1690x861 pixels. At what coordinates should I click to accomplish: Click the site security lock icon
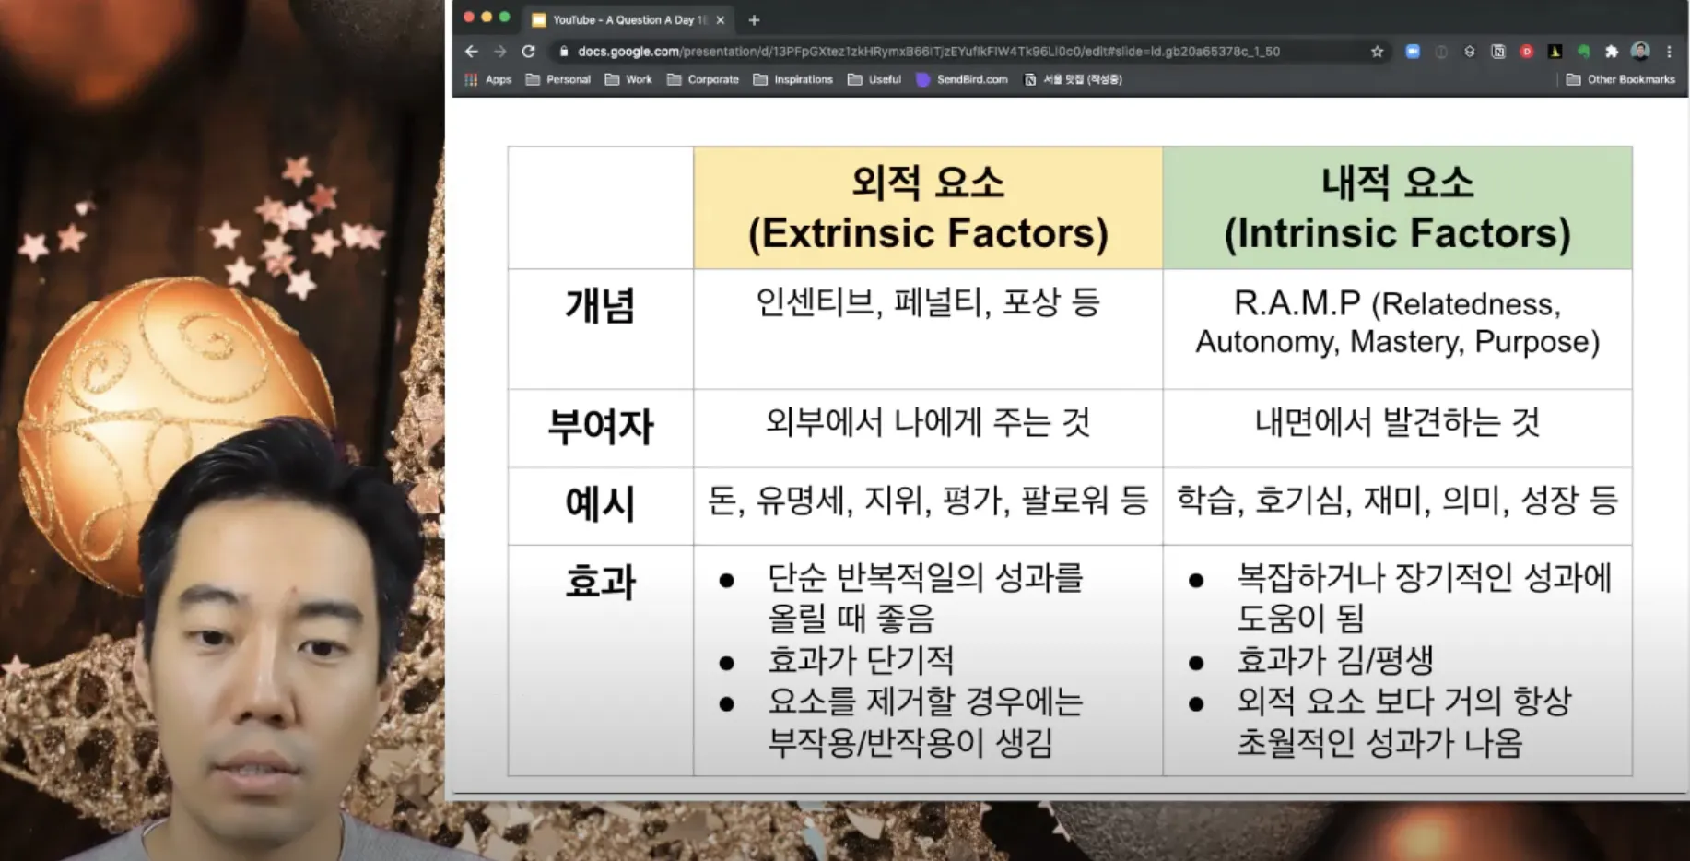coord(562,53)
